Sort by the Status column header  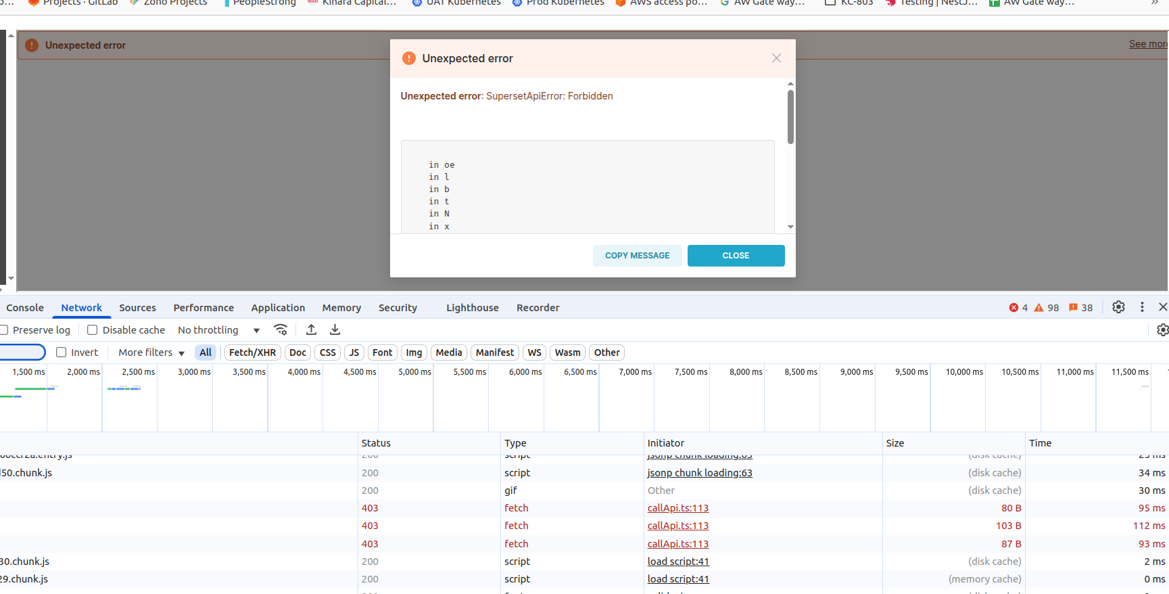tap(429, 443)
